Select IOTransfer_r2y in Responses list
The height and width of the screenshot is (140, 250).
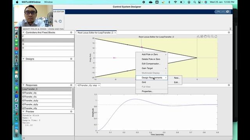click(47, 93)
